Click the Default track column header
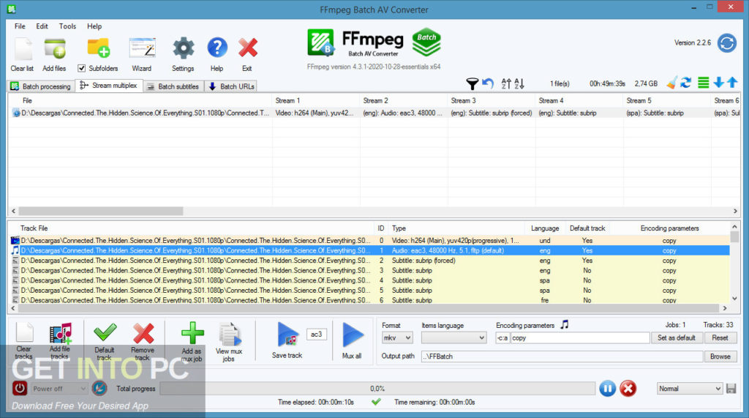The width and height of the screenshot is (749, 418). (x=587, y=228)
